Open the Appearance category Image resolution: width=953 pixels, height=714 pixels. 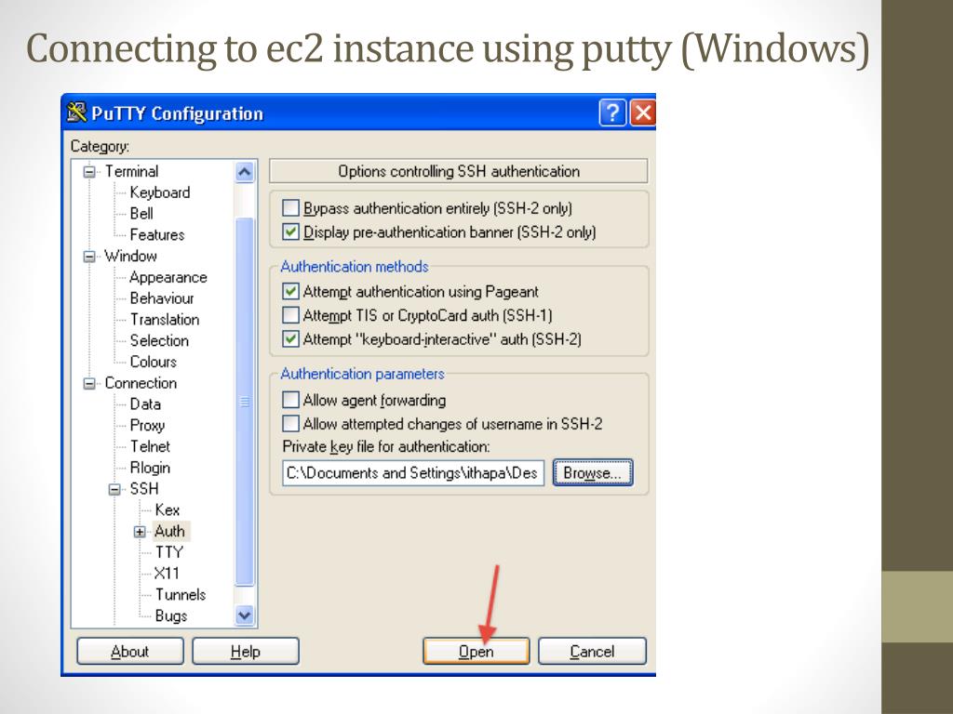pyautogui.click(x=168, y=277)
